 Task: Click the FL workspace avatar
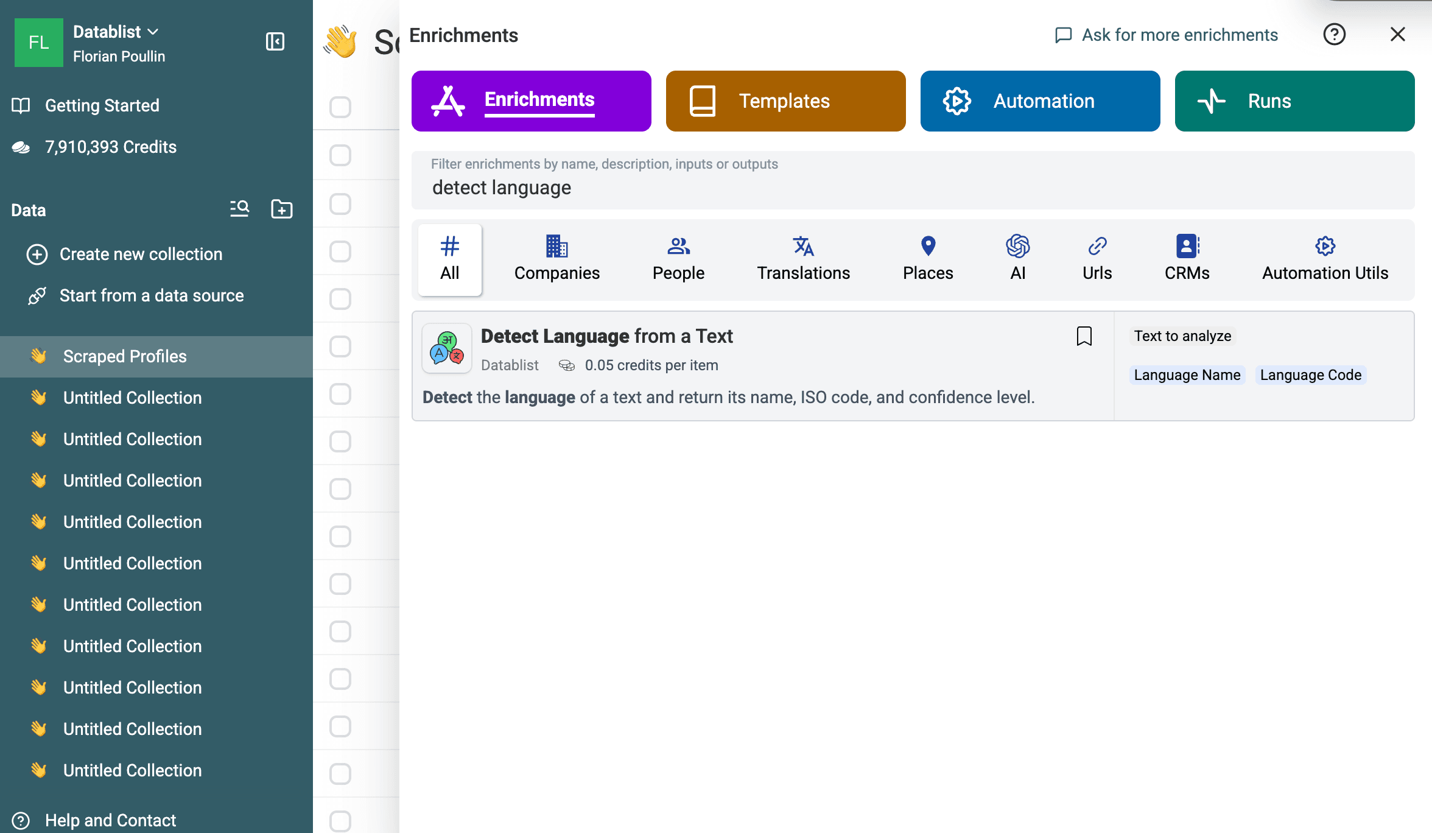tap(39, 42)
